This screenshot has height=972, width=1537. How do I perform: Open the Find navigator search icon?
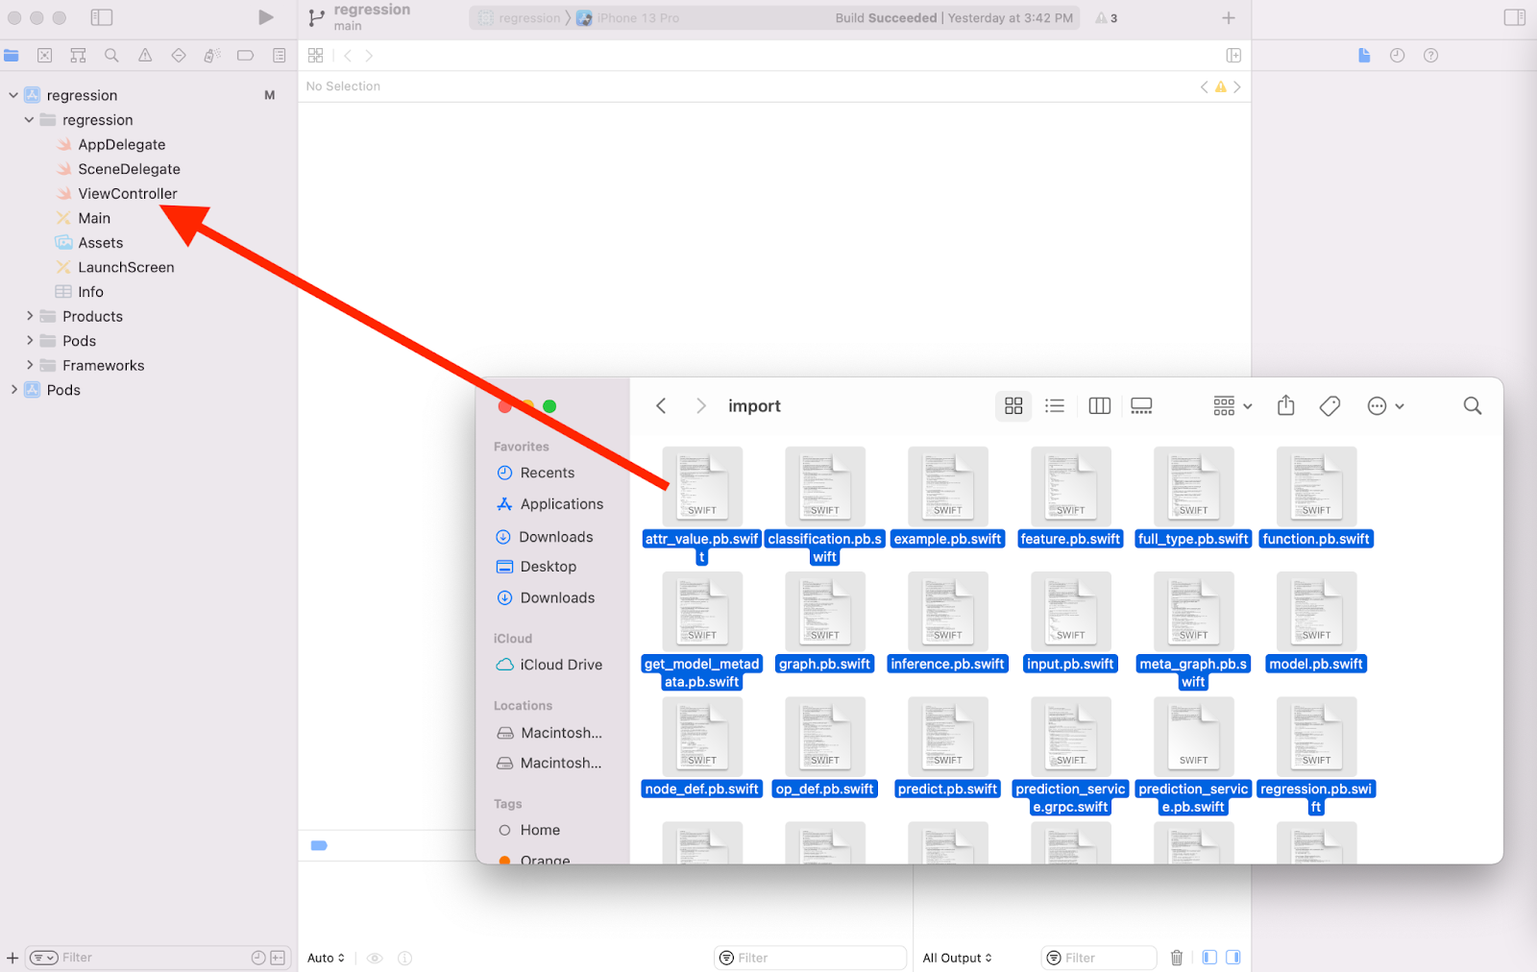coord(111,56)
